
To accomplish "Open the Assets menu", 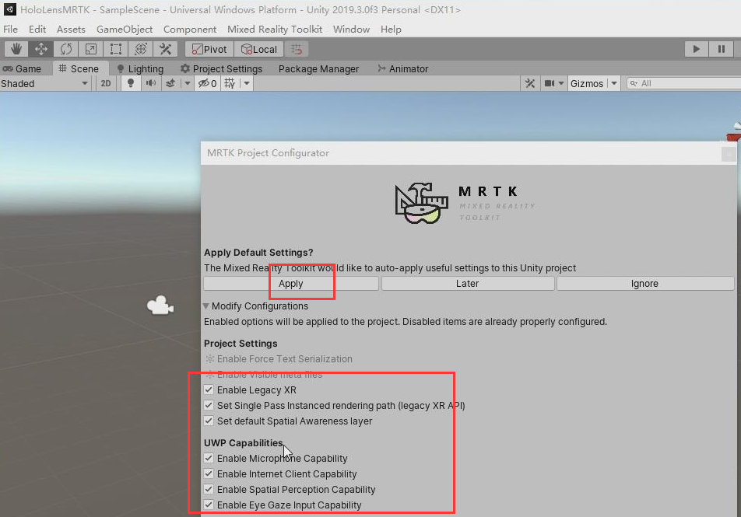I will coord(71,30).
